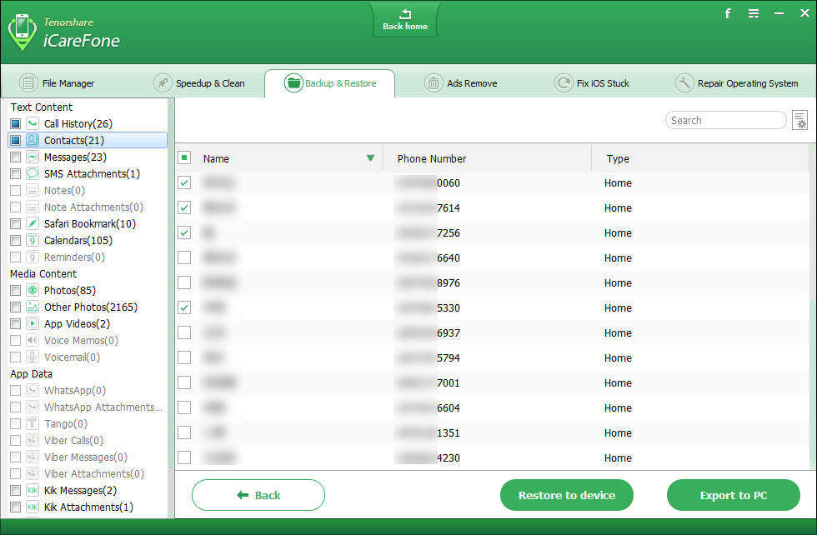Open the Speedup & Clean tab
The image size is (817, 535).
199,82
